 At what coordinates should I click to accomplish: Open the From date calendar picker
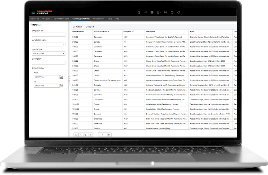coord(61,77)
